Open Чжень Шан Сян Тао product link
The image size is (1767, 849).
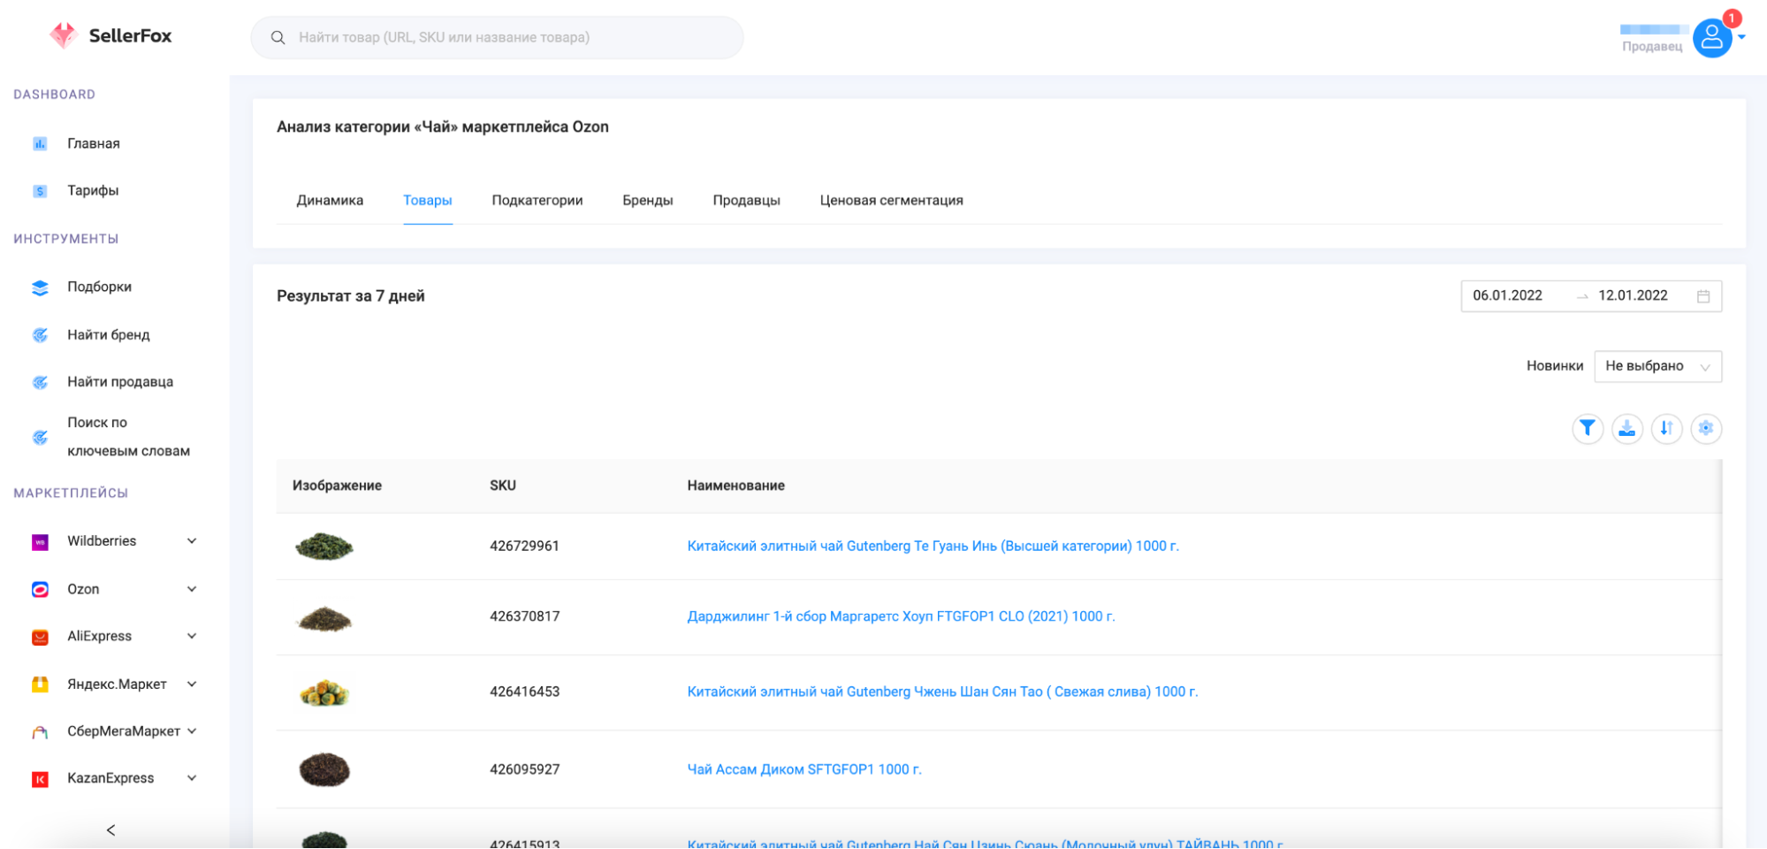pyautogui.click(x=942, y=692)
